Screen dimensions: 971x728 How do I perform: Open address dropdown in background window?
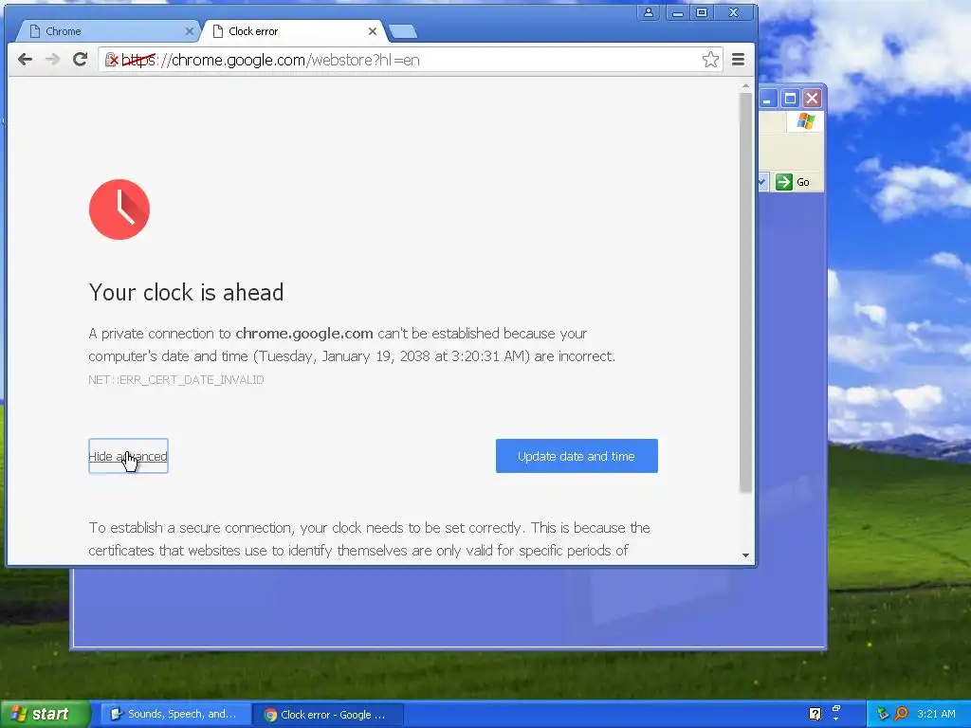[x=762, y=182]
